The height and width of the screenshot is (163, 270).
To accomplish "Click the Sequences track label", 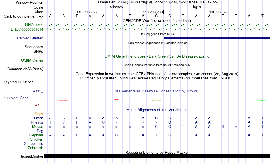I will [34, 47].
